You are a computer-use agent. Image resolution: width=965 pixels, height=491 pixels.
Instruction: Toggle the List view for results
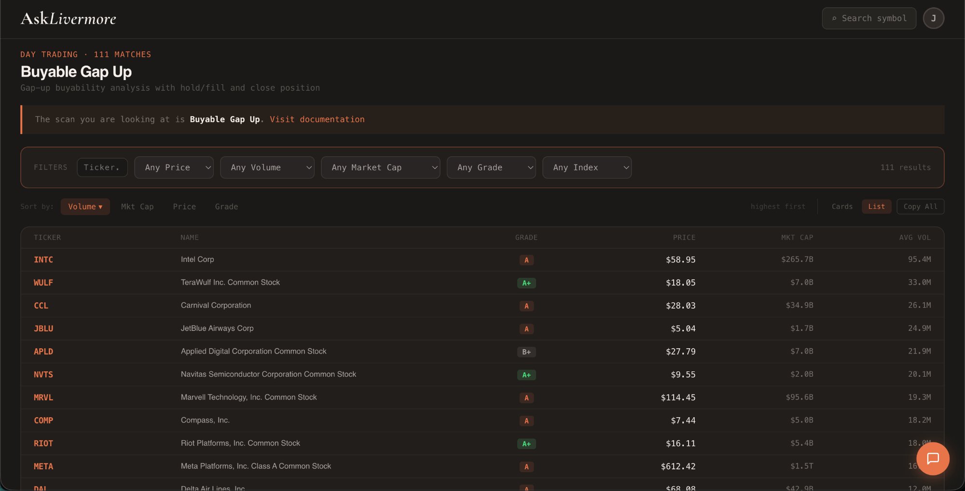(x=876, y=206)
